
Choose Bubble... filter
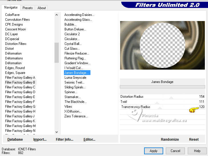[70, 24]
